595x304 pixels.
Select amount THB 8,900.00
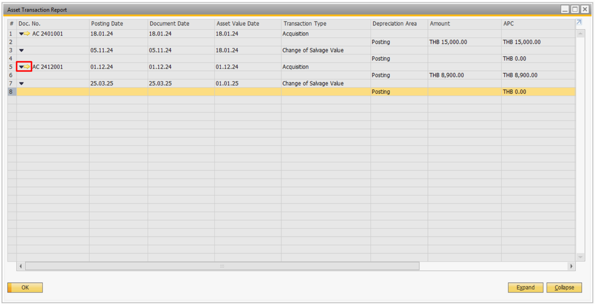(x=447, y=75)
